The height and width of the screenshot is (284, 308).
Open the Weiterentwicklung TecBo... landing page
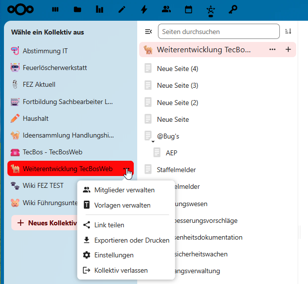(x=203, y=49)
